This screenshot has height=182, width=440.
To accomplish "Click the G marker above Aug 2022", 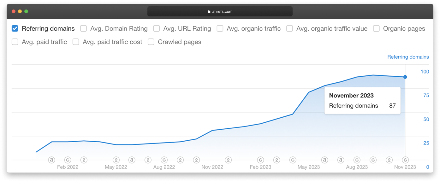I will pos(164,160).
